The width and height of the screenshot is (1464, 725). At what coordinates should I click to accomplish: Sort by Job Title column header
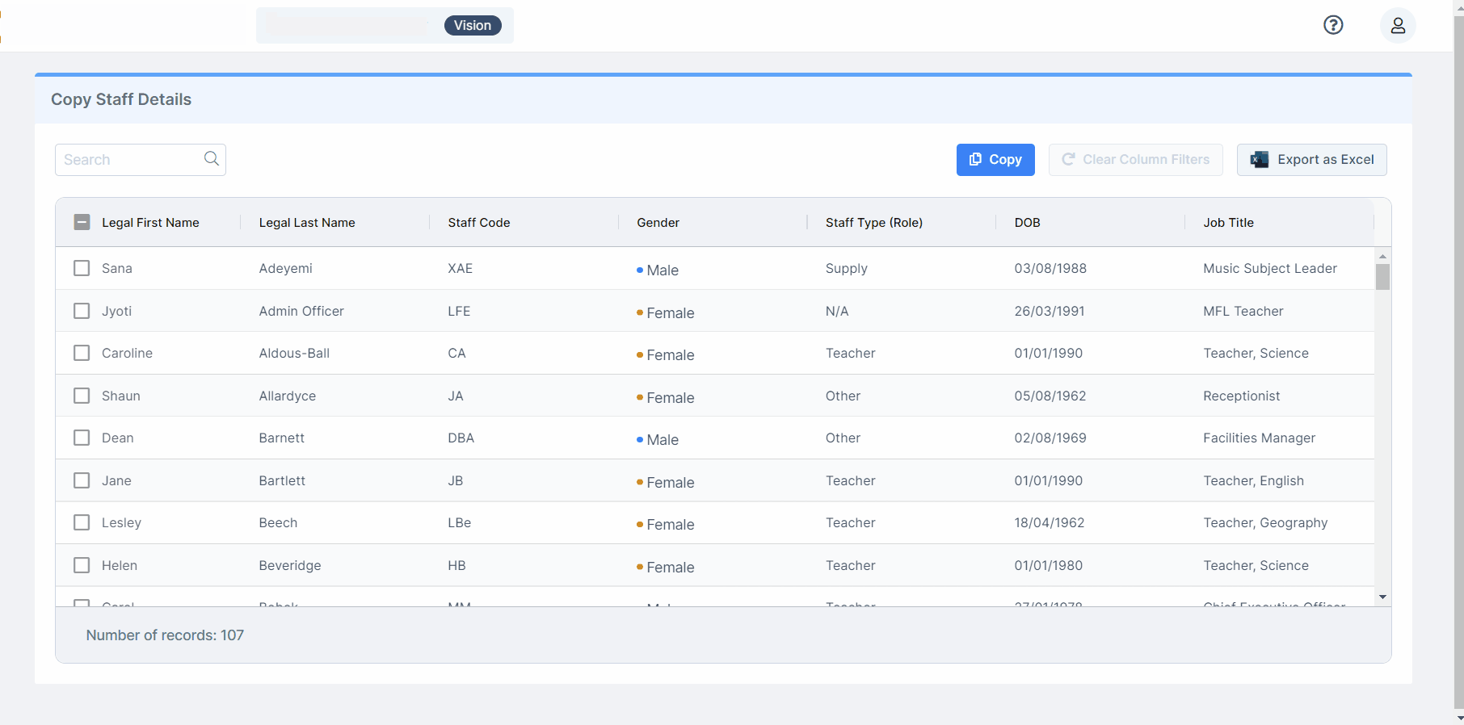(x=1228, y=223)
